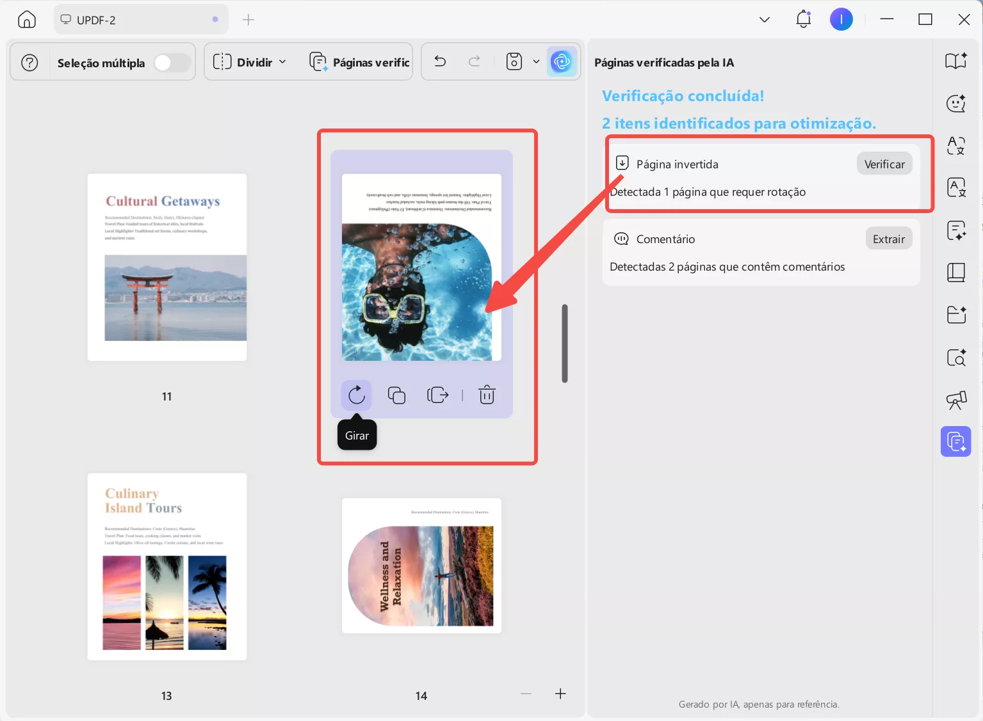Open the telescope sidebar icon
Viewport: 983px width, 721px height.
tap(956, 400)
